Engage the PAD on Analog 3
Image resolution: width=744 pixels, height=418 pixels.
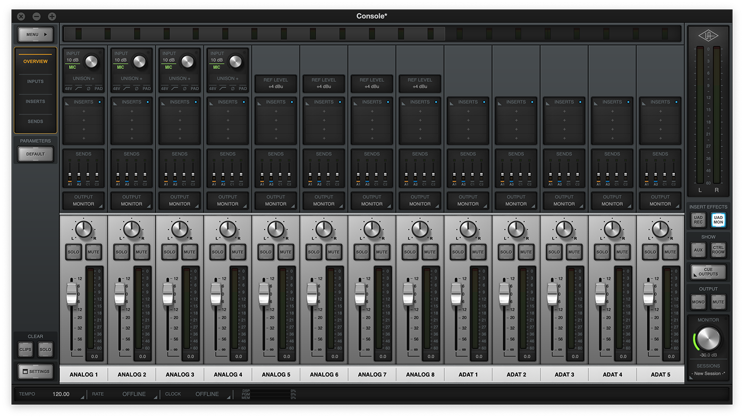click(195, 89)
